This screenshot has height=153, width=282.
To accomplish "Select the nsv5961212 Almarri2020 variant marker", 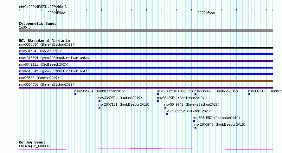I will (x=167, y=114).
